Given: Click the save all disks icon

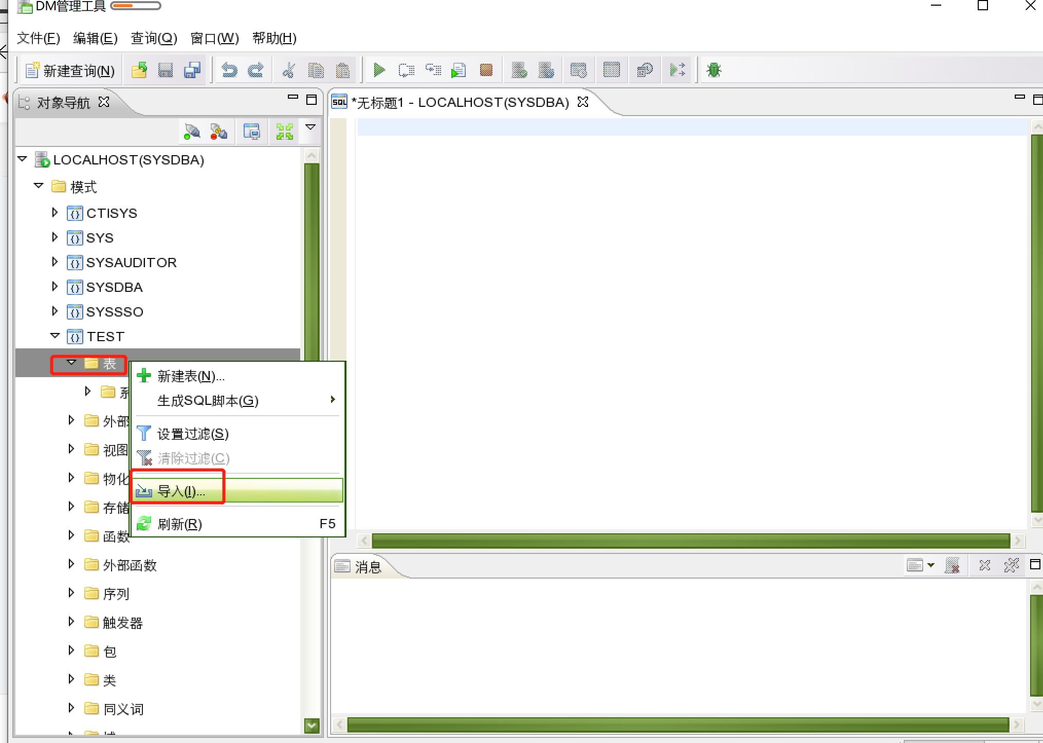Looking at the screenshot, I should tap(192, 70).
